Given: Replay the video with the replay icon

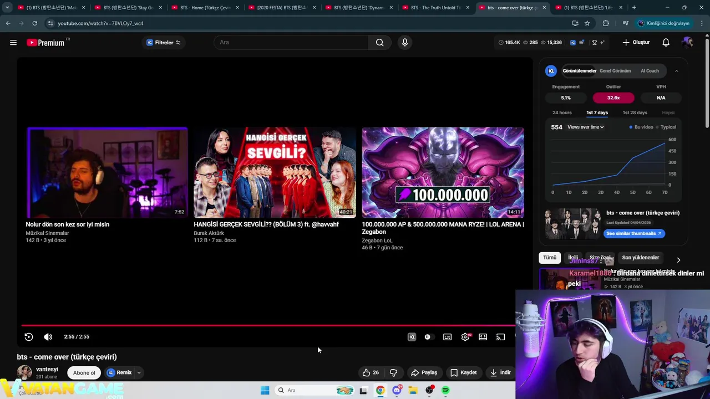Looking at the screenshot, I should tap(29, 337).
